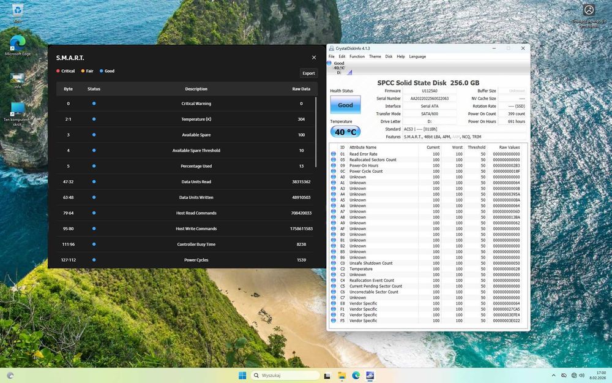Screen dimensions: 612x383
Task: Open the Theme menu in CrystalDiskInfo
Action: [375, 56]
